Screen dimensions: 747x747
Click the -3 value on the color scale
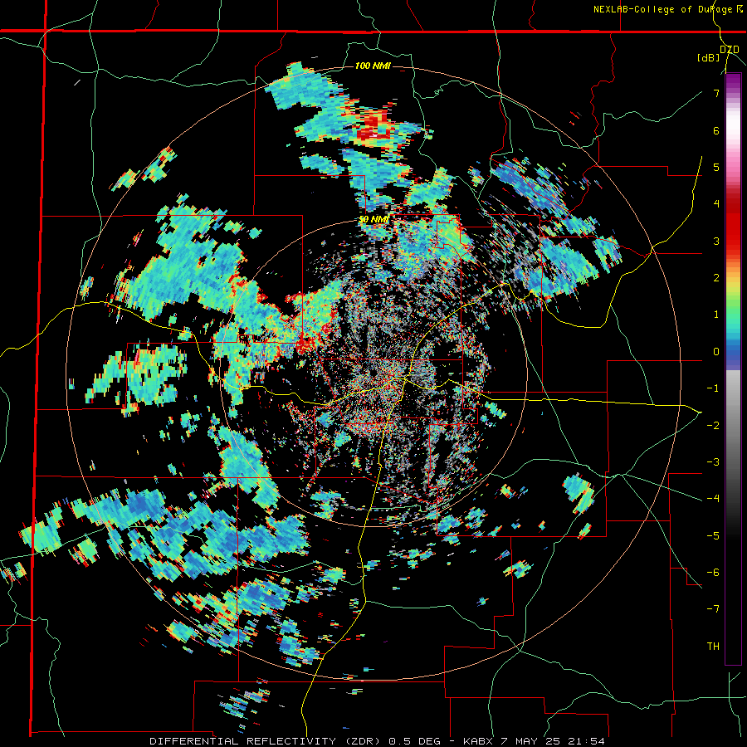[713, 461]
